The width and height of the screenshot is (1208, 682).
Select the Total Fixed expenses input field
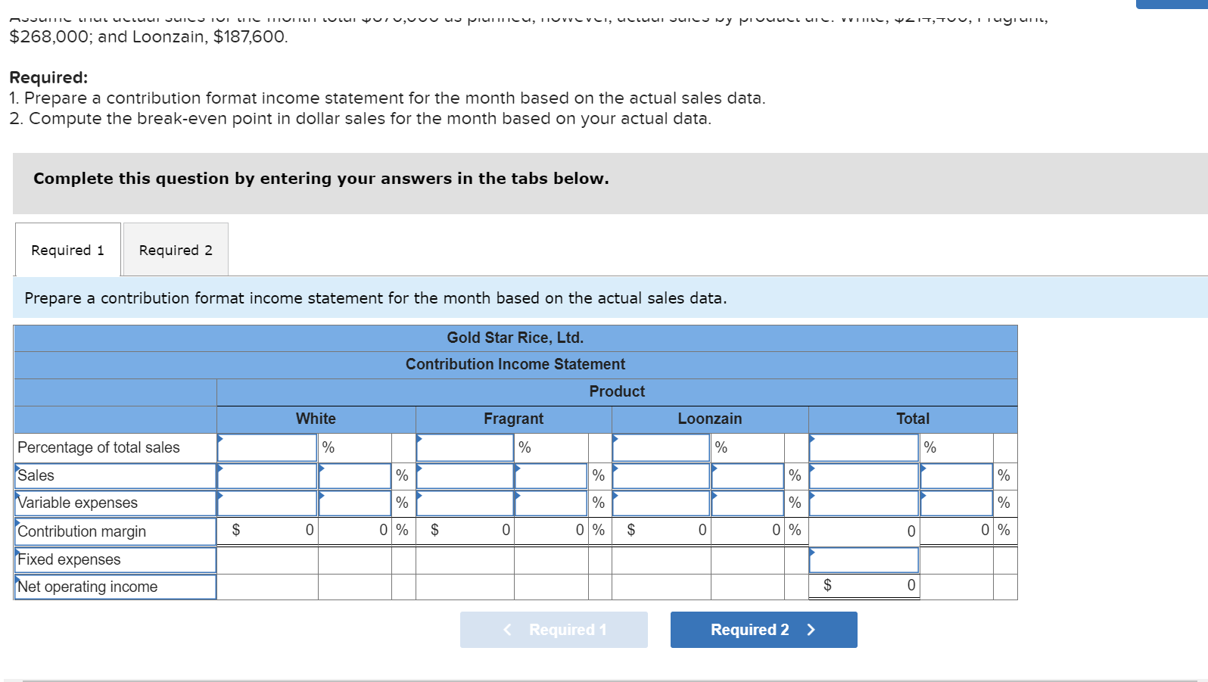coord(864,560)
